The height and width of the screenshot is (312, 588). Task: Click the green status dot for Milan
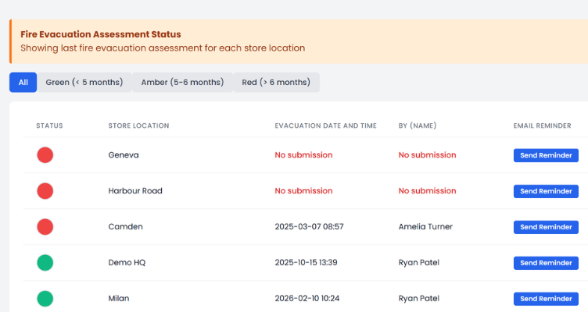point(45,299)
